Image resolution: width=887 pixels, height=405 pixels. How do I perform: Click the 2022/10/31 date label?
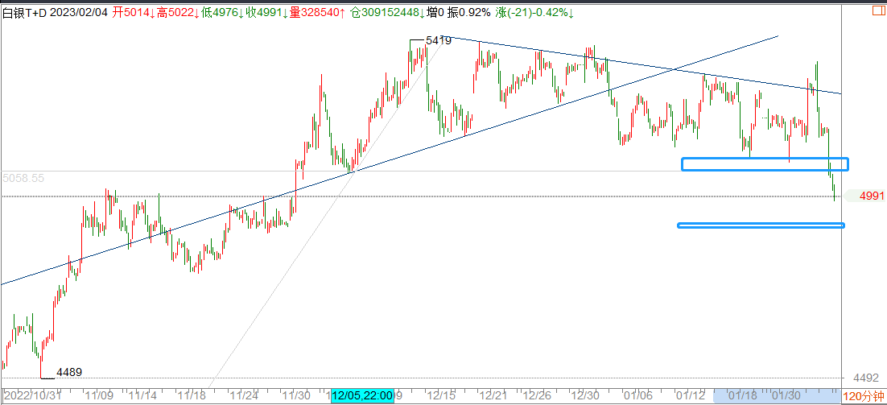tap(32, 395)
